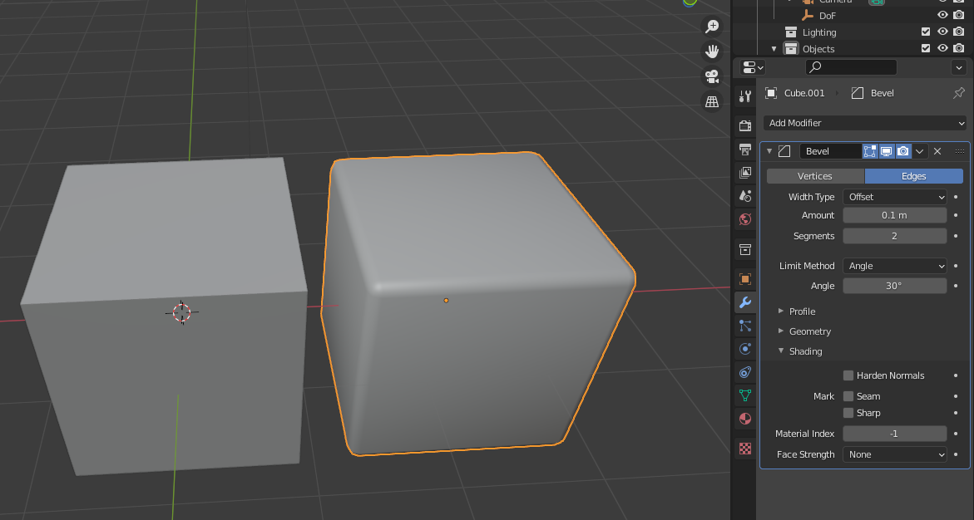This screenshot has width=974, height=520.
Task: Switch bevel mode to Vertices
Action: pos(815,176)
